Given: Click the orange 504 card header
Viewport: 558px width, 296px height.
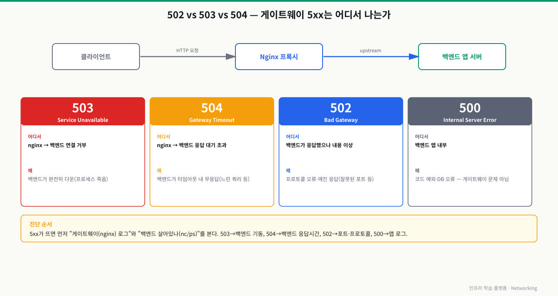Looking at the screenshot, I should (212, 111).
